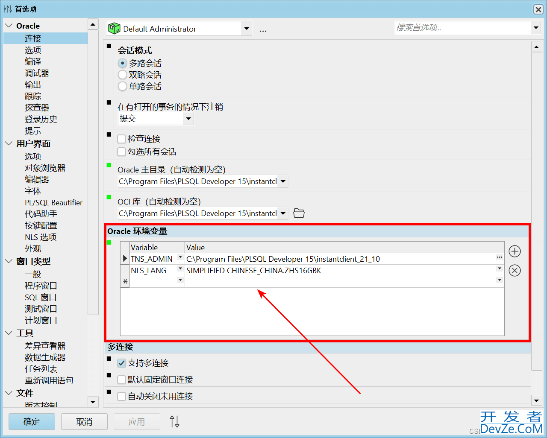
Task: Open the search preferences dropdown arrow
Action: [536, 28]
